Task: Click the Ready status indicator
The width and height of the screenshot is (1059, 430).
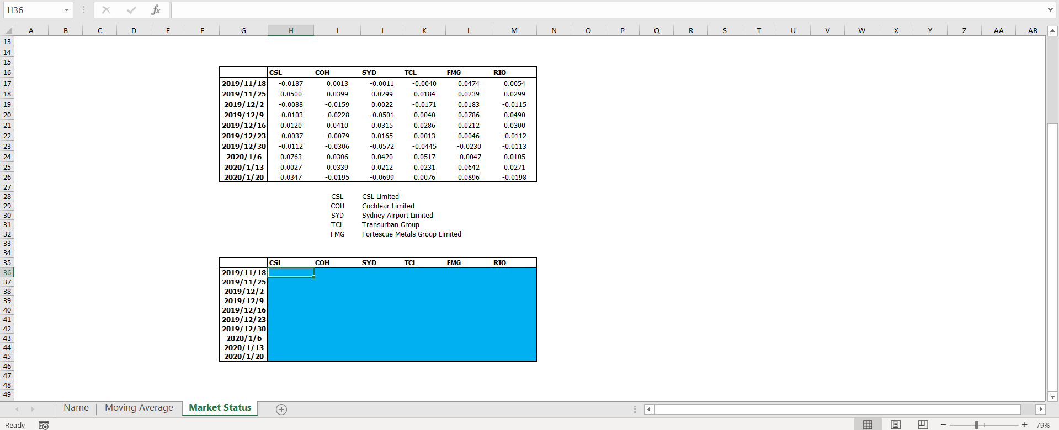Action: point(15,425)
